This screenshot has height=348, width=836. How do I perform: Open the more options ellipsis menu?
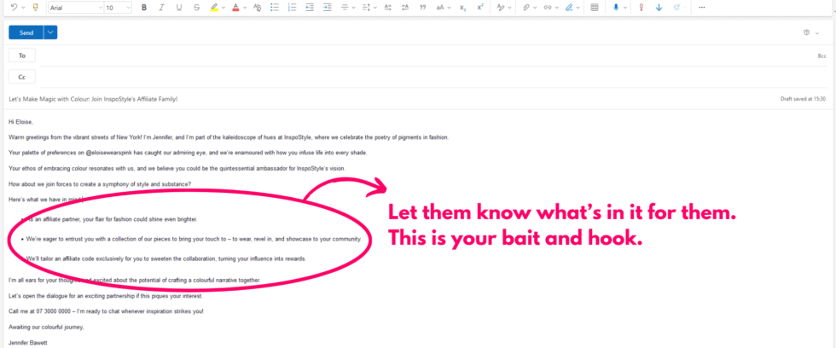[701, 8]
